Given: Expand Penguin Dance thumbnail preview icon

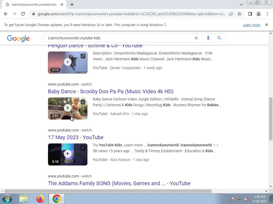Looking at the screenshot, I should [83, 56].
